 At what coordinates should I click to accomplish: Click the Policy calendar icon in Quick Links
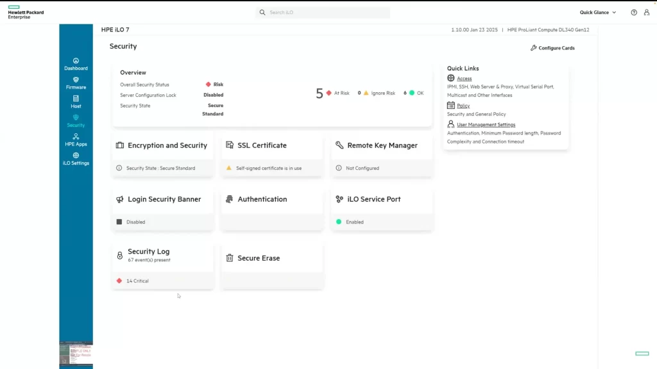451,106
